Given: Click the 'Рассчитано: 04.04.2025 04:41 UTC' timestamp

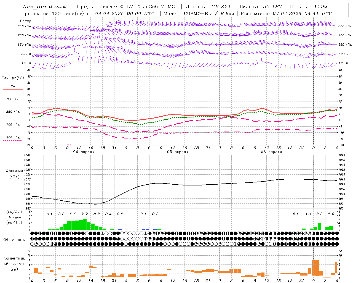Looking at the screenshot, I should (x=286, y=14).
